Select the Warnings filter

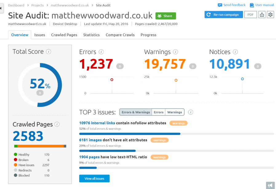[x=174, y=112]
